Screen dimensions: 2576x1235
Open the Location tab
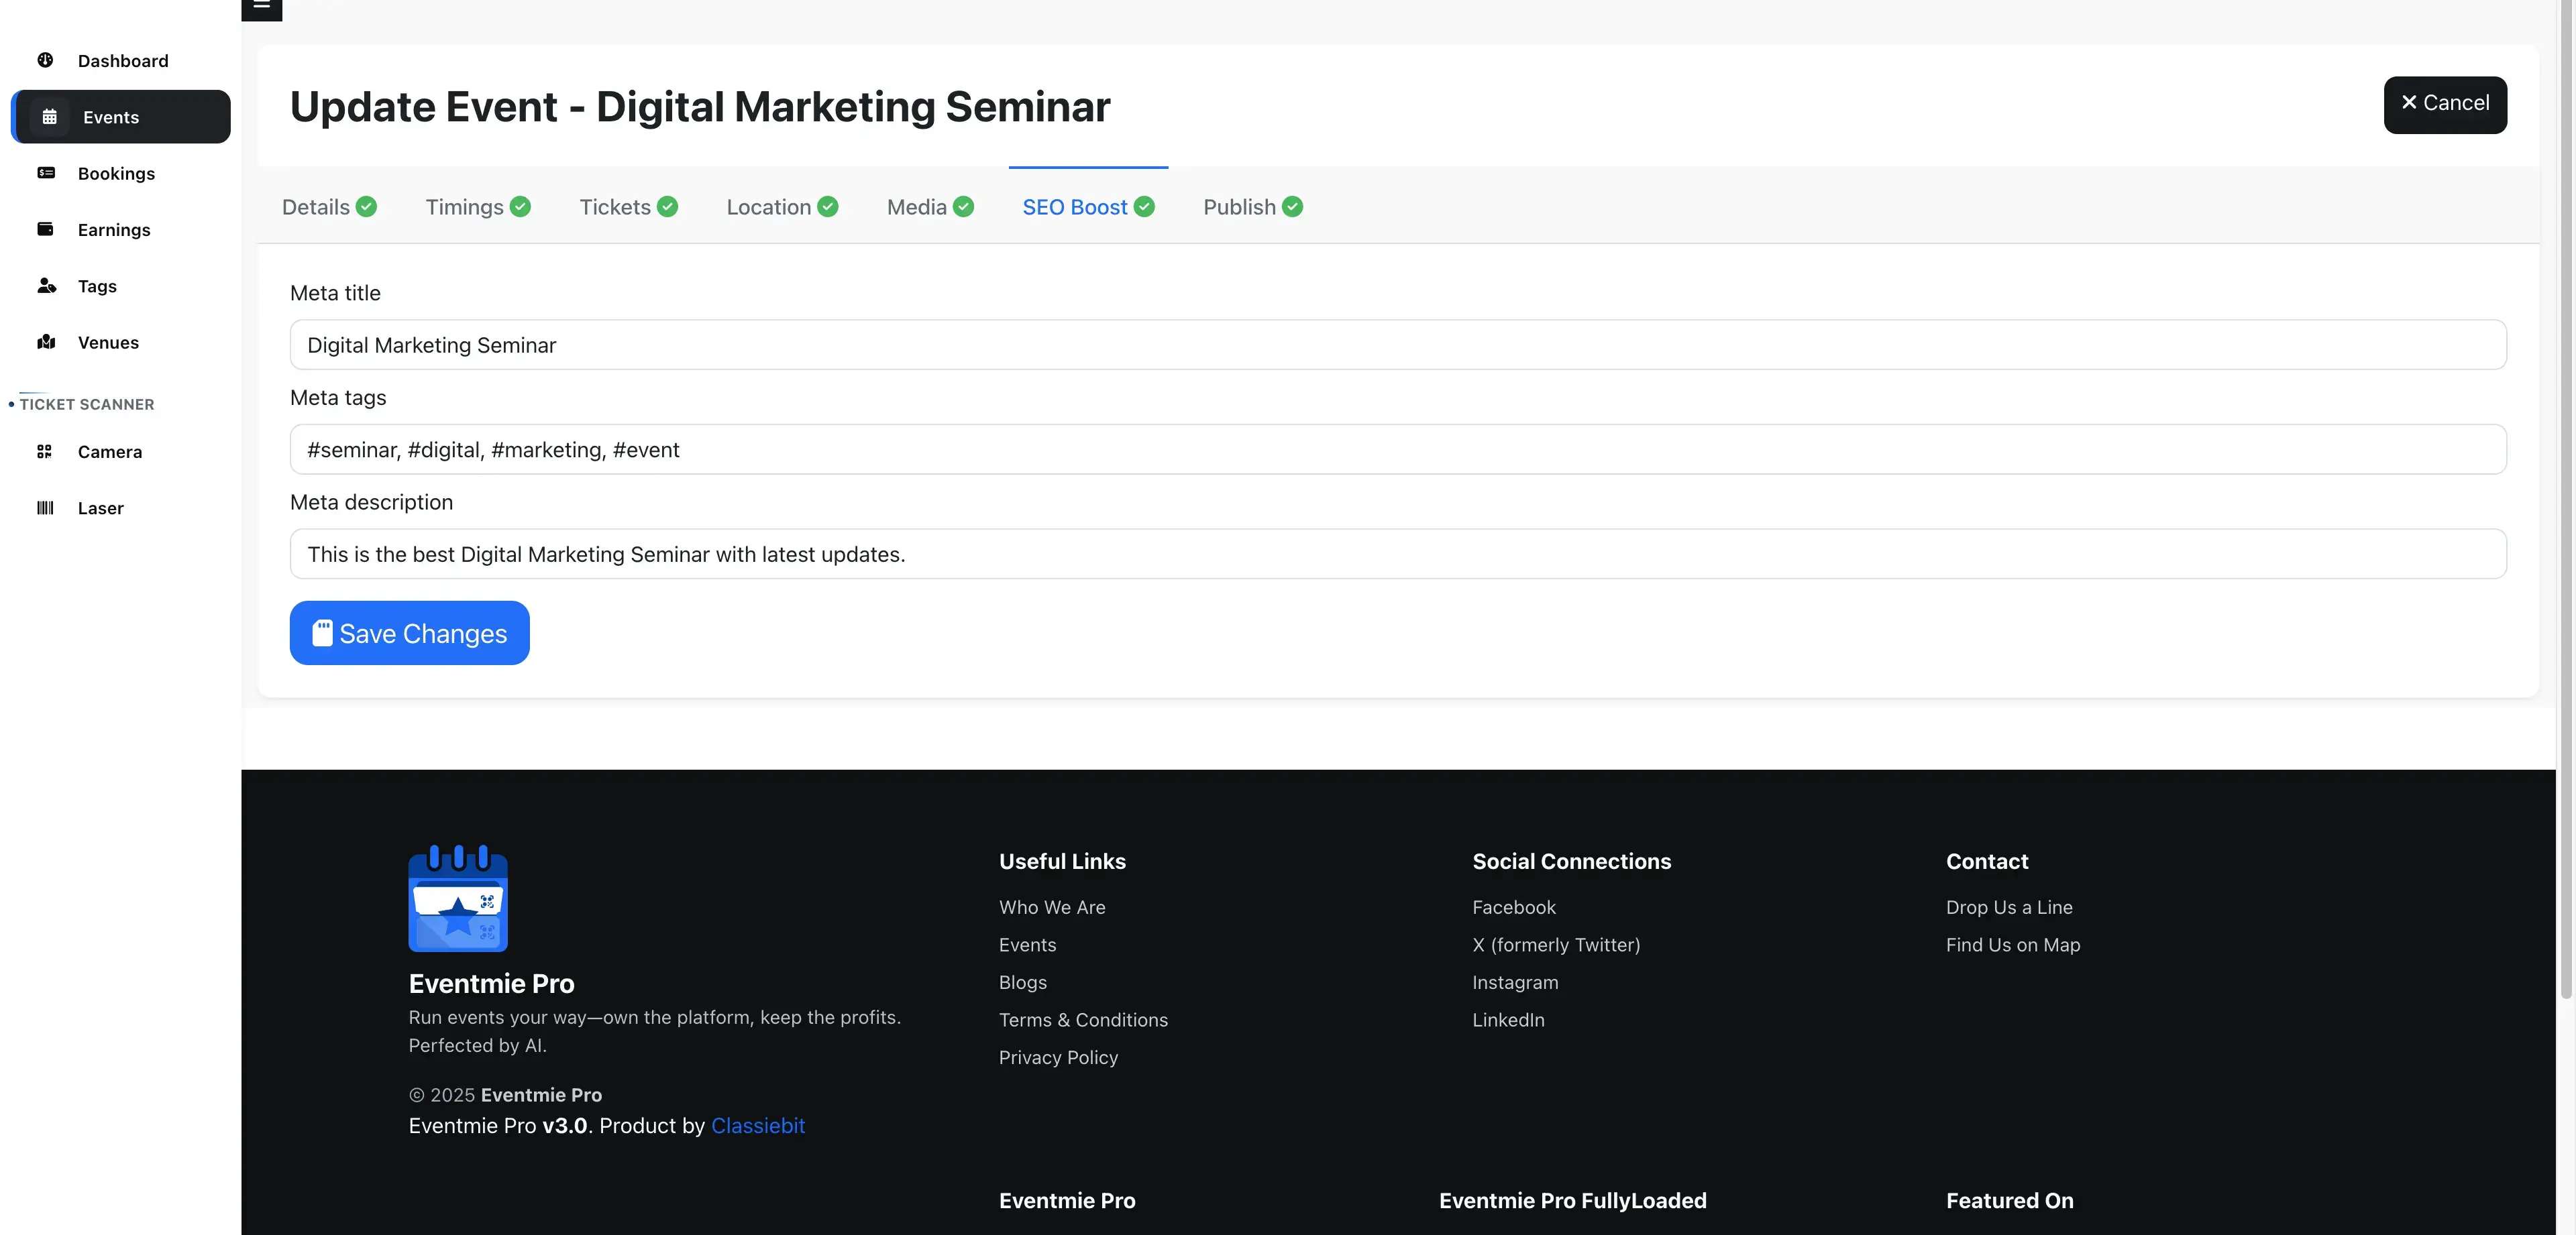click(x=769, y=206)
